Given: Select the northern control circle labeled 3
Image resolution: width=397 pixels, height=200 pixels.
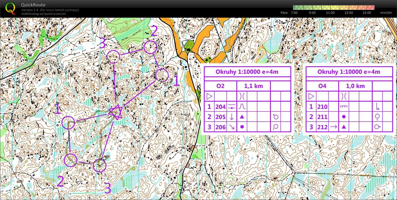Looking at the screenshot, I should coord(113,57).
